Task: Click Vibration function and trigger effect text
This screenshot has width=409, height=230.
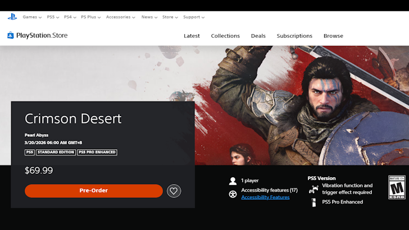Action: (x=347, y=189)
